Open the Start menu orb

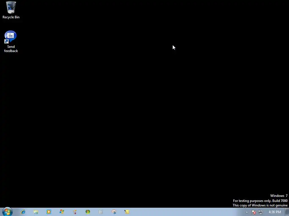(7, 212)
